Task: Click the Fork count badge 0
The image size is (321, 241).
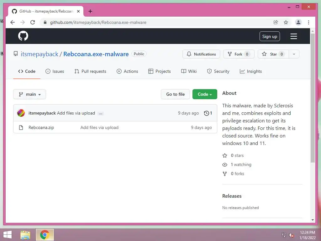Action: [247, 54]
